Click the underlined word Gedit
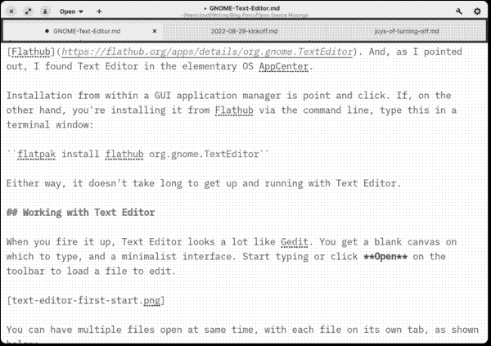This screenshot has height=346, width=491. pos(295,242)
